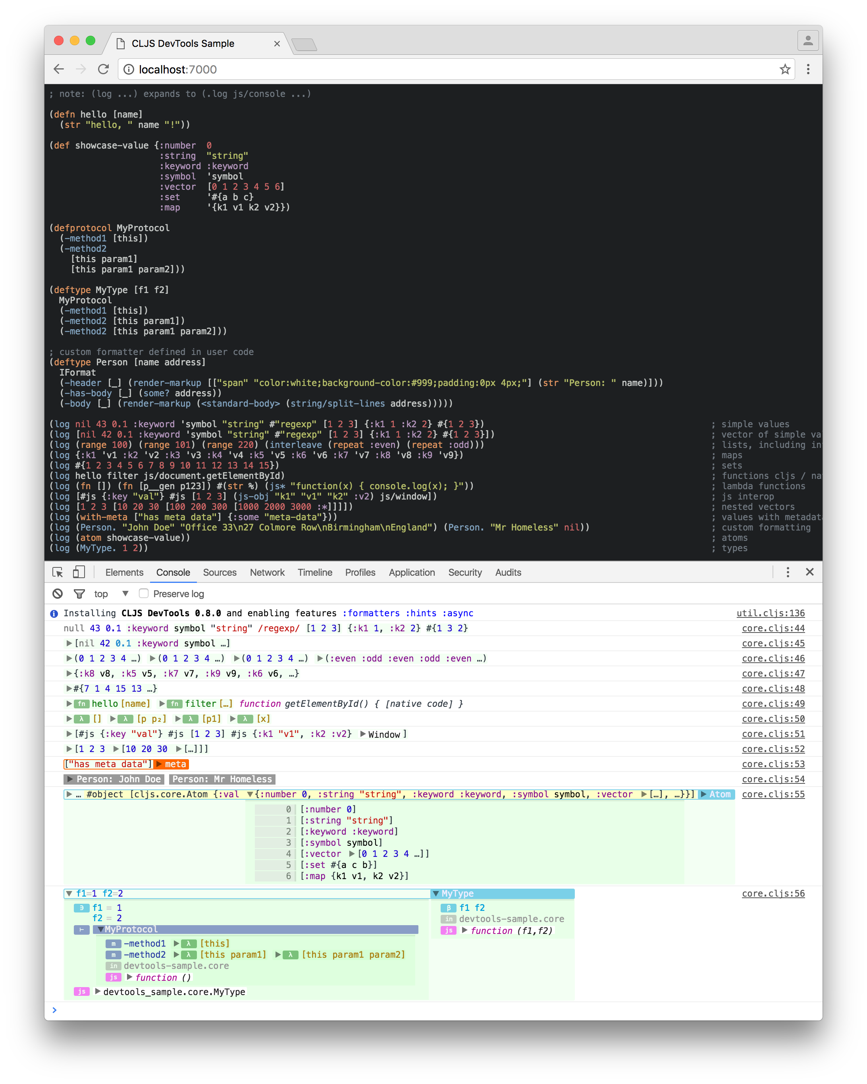Toggle the device toolbar icon
This screenshot has height=1084, width=867.
79,572
